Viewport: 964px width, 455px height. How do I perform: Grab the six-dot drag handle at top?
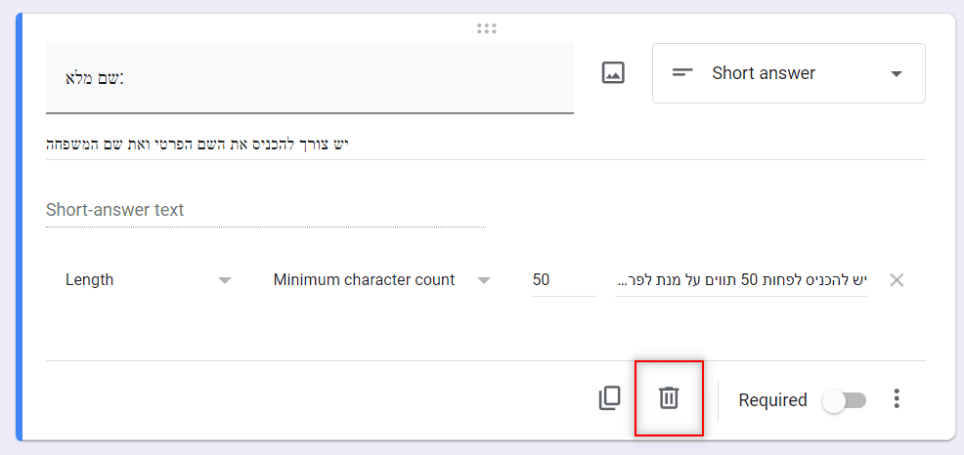486,28
